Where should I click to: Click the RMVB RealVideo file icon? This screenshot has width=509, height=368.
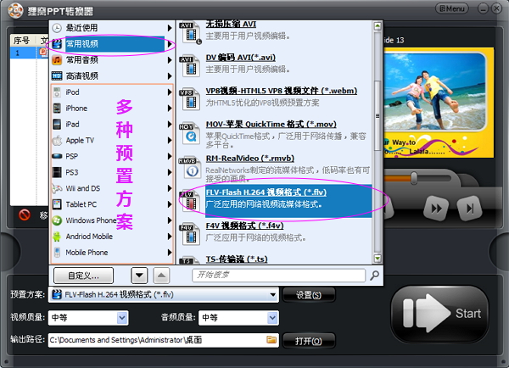click(190, 167)
